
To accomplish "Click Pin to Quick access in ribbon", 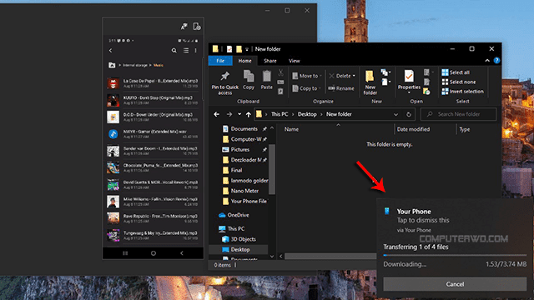I will 224,82.
